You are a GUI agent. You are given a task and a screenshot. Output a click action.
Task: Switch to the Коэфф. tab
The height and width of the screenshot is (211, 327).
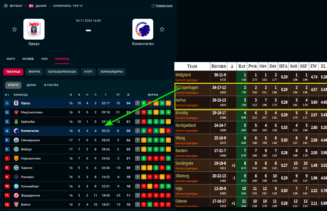pos(28,59)
